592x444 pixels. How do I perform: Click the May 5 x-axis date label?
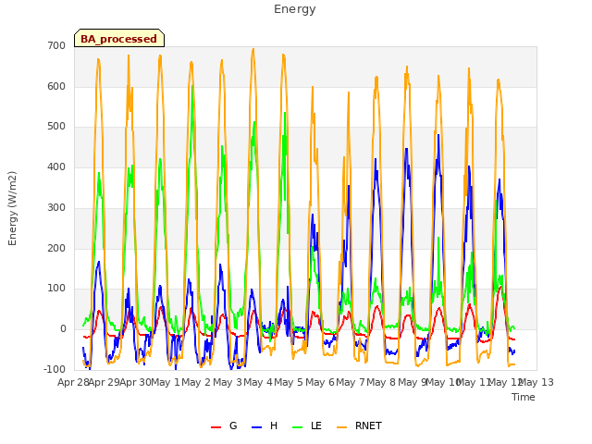point(289,382)
